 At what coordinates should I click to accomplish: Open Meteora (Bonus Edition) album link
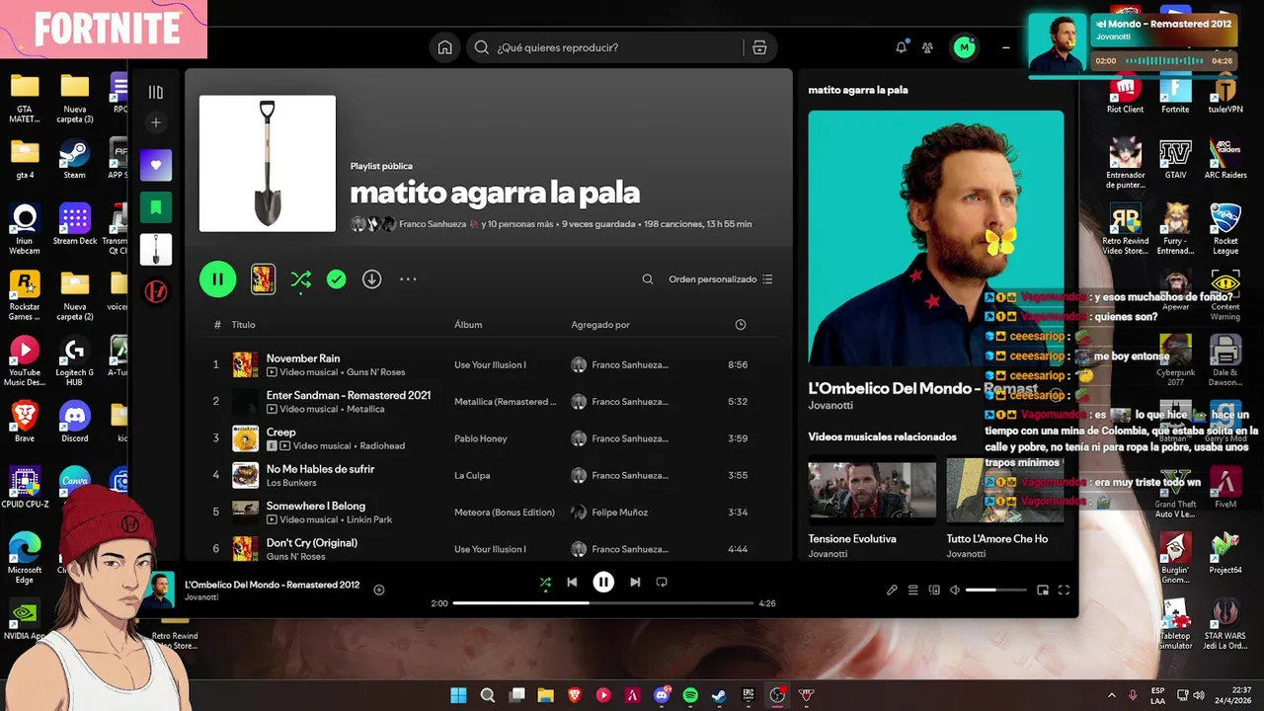(x=505, y=513)
